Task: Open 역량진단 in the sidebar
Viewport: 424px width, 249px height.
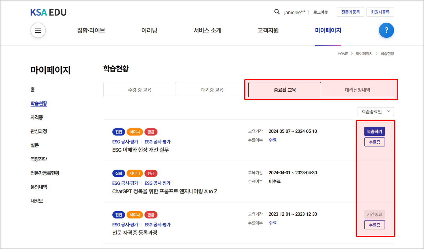Action: click(39, 159)
